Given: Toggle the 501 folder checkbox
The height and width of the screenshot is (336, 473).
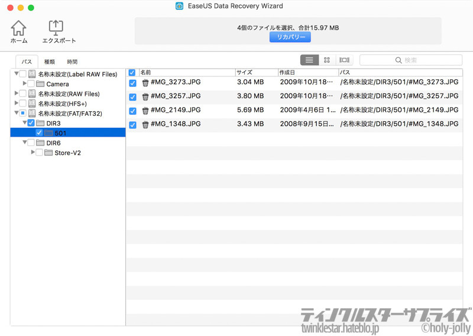Looking at the screenshot, I should (x=39, y=133).
